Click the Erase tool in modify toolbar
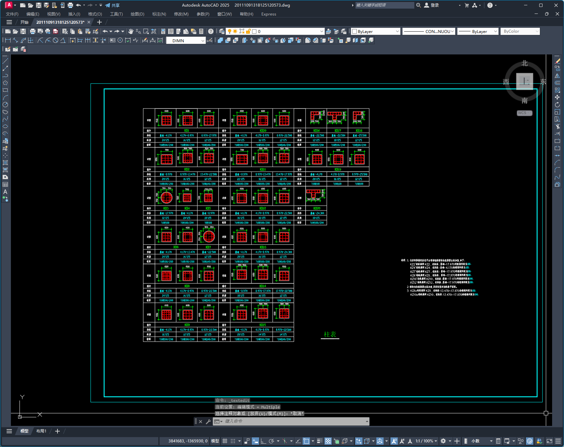Image resolution: width=564 pixels, height=447 pixels. tap(558, 61)
